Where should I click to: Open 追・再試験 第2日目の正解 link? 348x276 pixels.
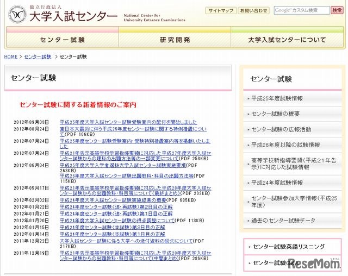pyautogui.click(x=116, y=207)
